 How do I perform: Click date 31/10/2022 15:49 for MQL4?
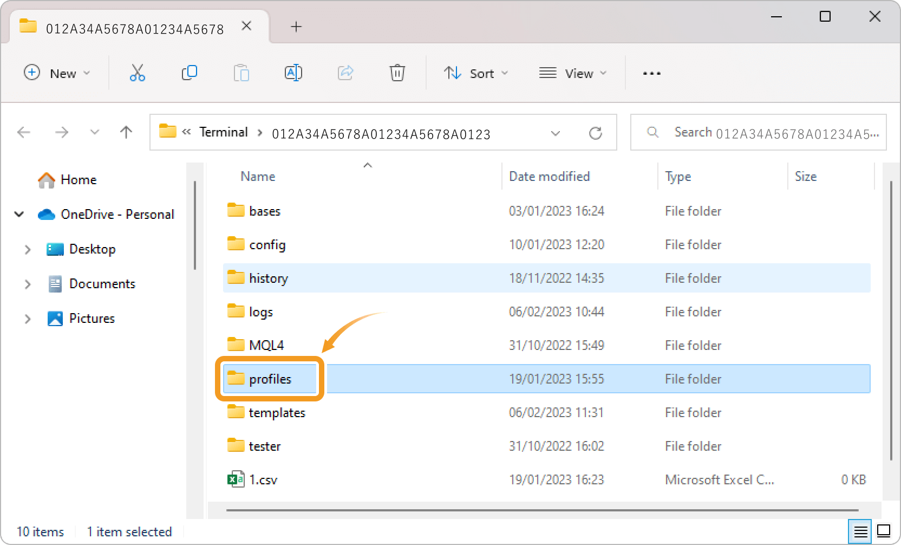557,345
